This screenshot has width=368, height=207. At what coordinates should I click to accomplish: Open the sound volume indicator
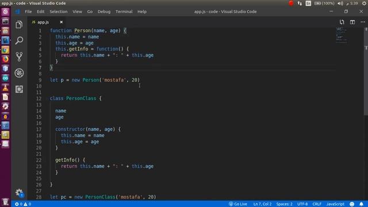[x=340, y=3]
